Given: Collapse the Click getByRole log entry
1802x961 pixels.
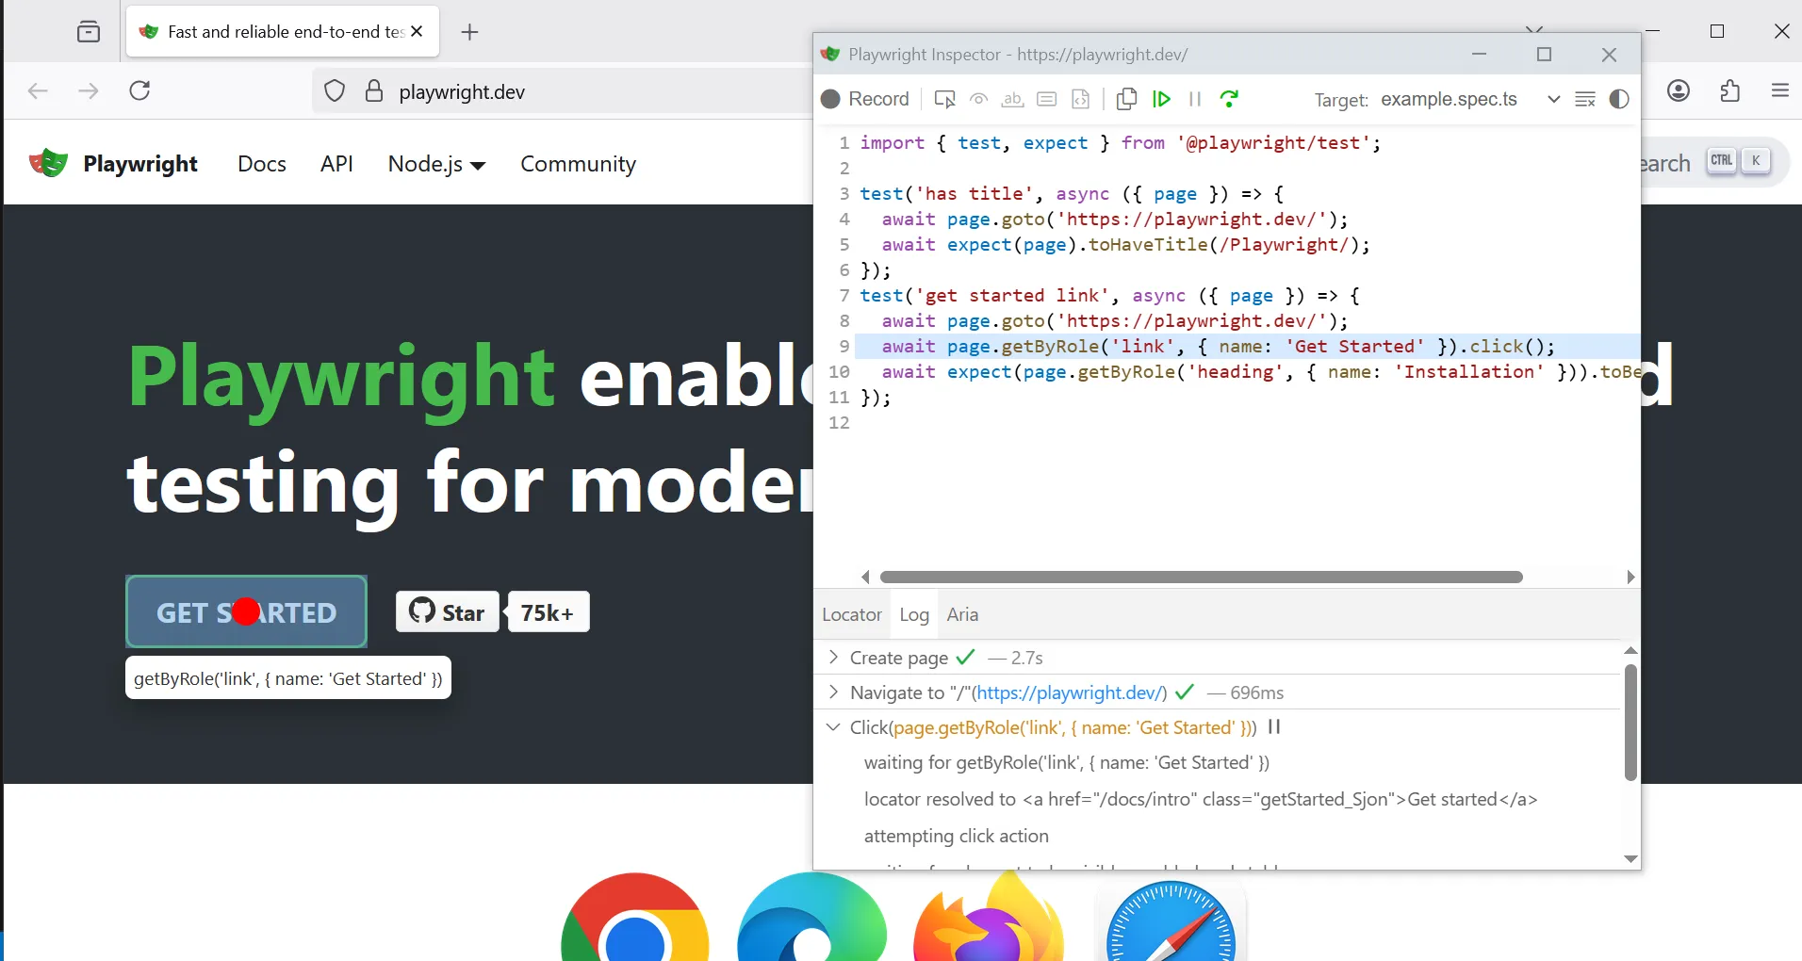Looking at the screenshot, I should (833, 726).
